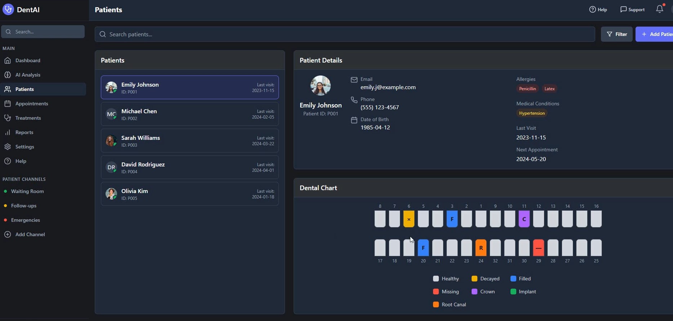The height and width of the screenshot is (321, 673).
Task: Click the Add Channel option
Action: click(30, 234)
